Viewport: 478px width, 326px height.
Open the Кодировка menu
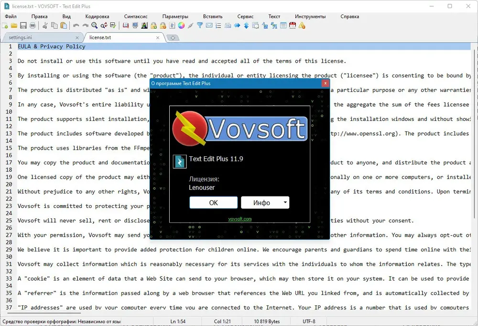(x=97, y=16)
